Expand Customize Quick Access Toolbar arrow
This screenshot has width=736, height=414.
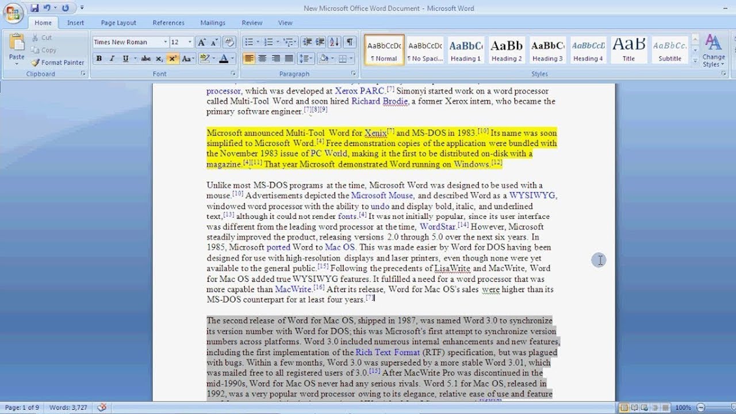(x=82, y=8)
